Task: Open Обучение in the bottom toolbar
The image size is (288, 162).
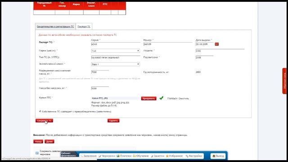Action: pyautogui.click(x=141, y=156)
